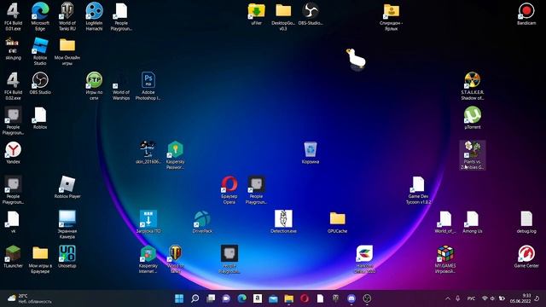
Task: Open the DesktopGoose v0.3 folder
Action: 283,16
